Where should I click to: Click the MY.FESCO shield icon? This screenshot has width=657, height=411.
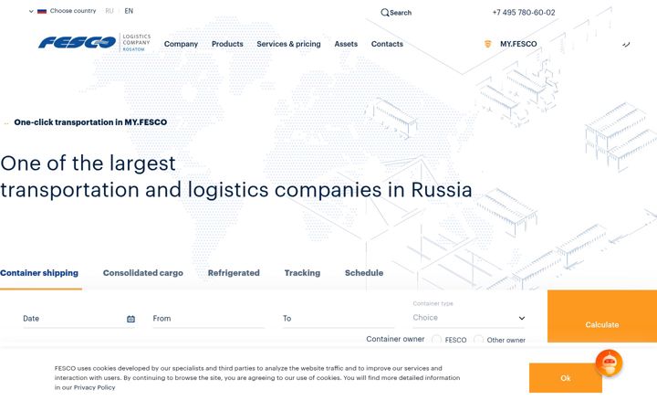[x=487, y=44]
